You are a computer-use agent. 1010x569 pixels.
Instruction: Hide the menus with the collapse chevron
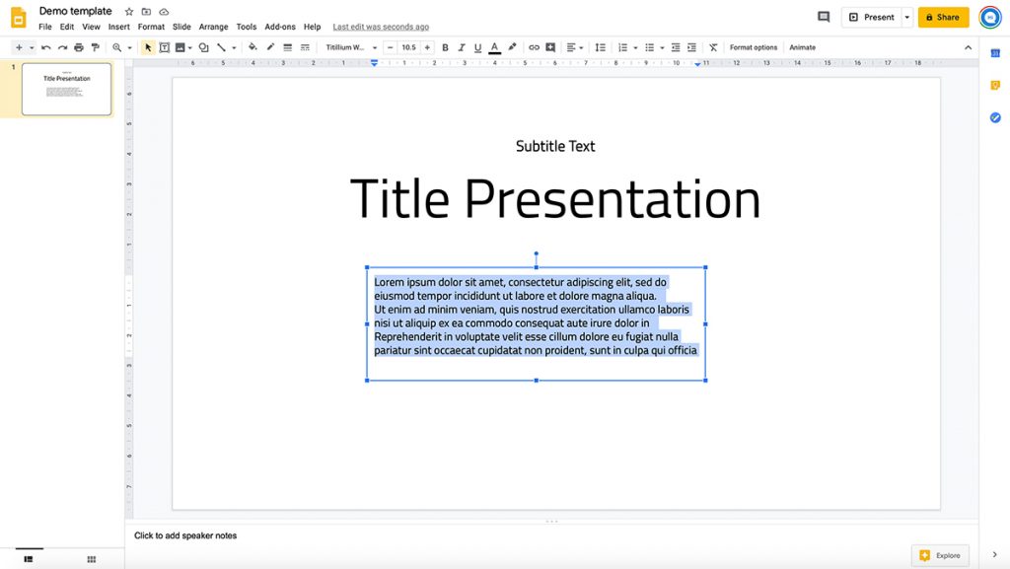[969, 47]
